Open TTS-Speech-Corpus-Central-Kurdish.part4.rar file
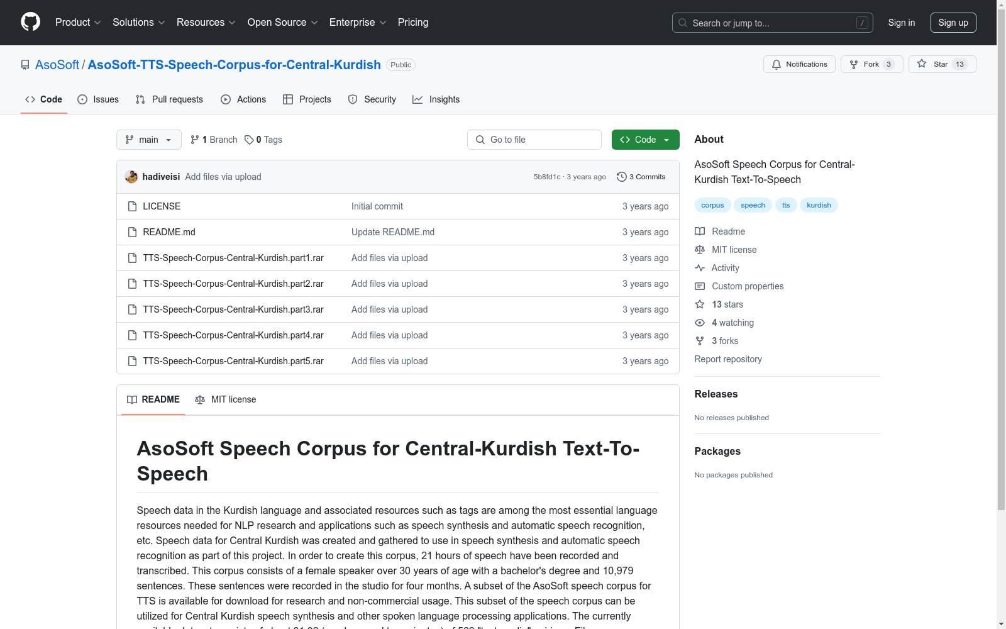Image resolution: width=1006 pixels, height=629 pixels. point(233,335)
